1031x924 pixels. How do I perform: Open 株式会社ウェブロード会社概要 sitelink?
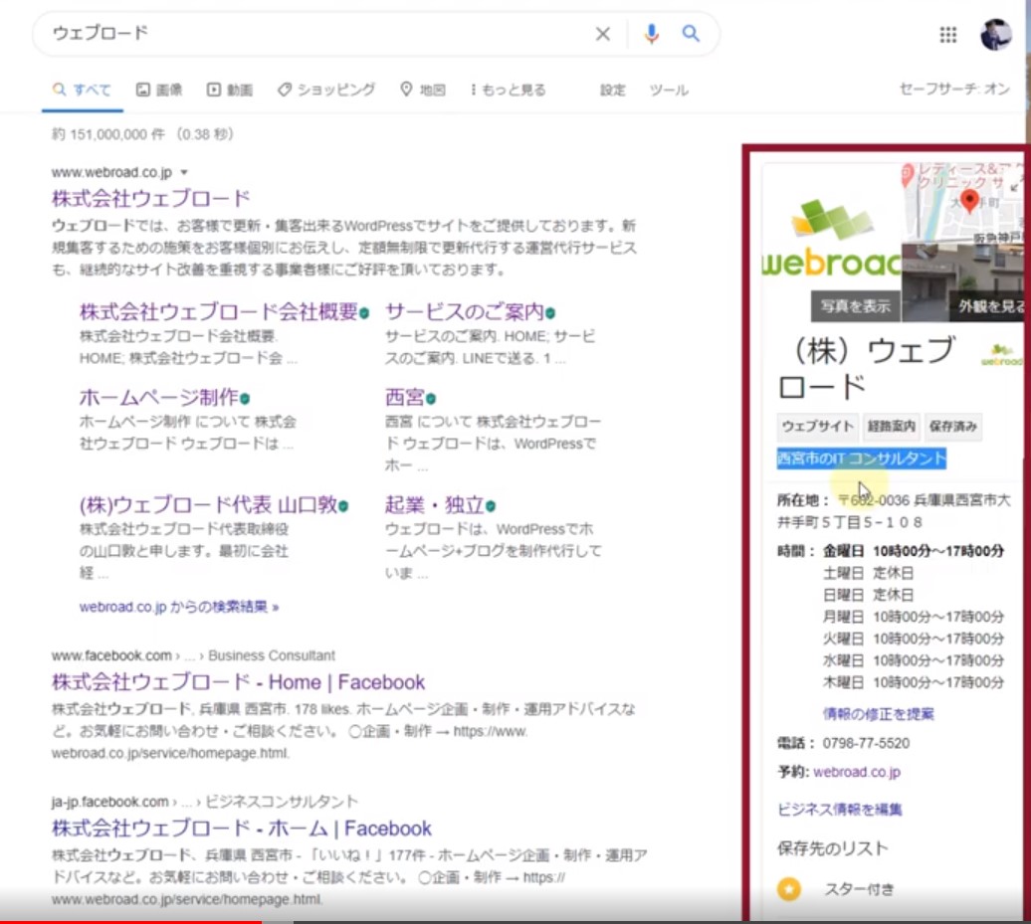pos(218,311)
